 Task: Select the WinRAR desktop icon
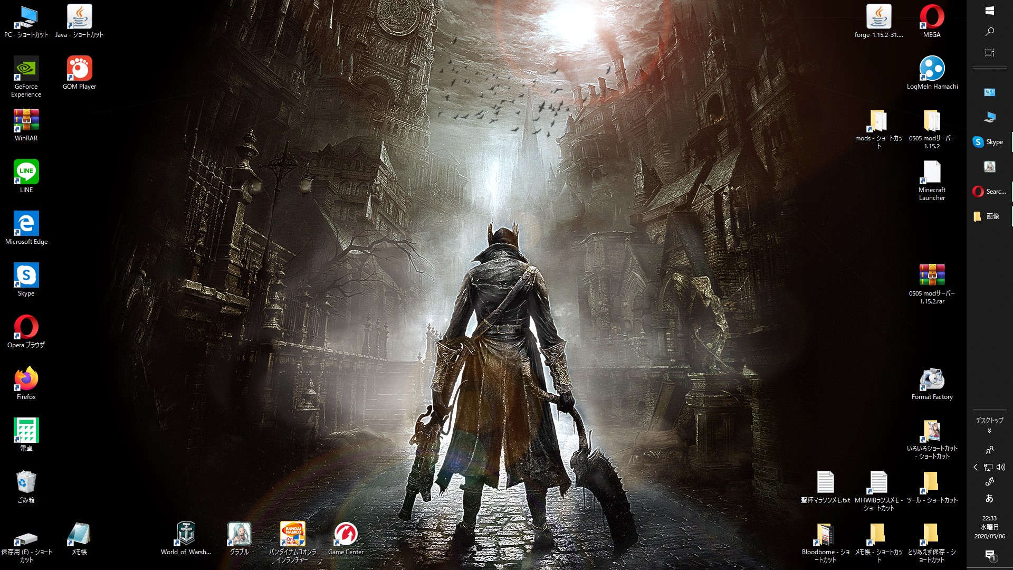click(x=26, y=125)
